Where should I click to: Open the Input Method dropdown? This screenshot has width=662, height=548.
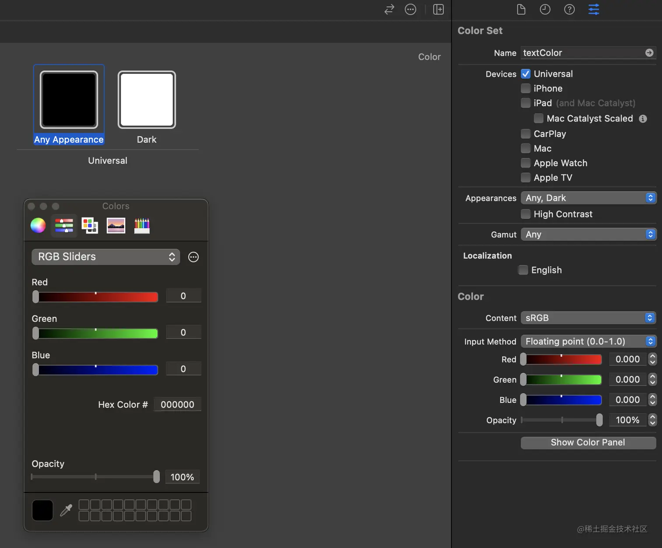(588, 342)
